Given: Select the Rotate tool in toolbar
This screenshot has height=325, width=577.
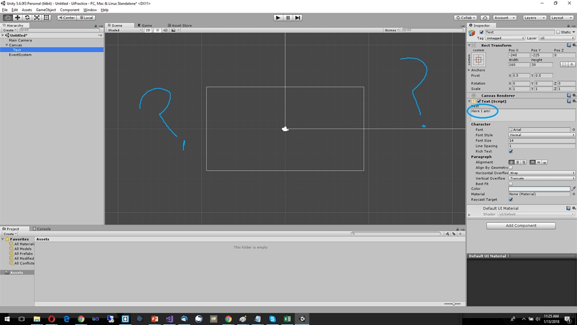Looking at the screenshot, I should tap(26, 17).
